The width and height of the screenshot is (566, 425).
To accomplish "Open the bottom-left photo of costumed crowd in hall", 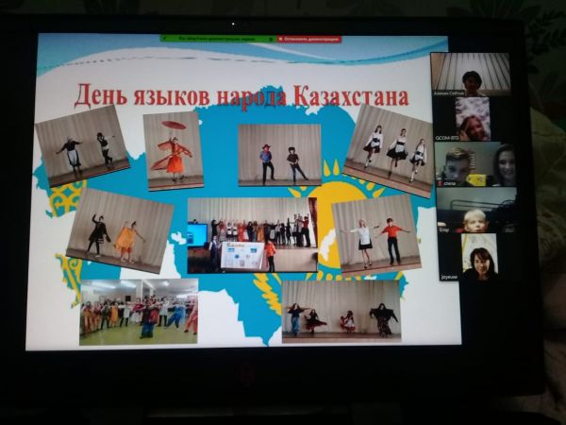I will [x=139, y=312].
